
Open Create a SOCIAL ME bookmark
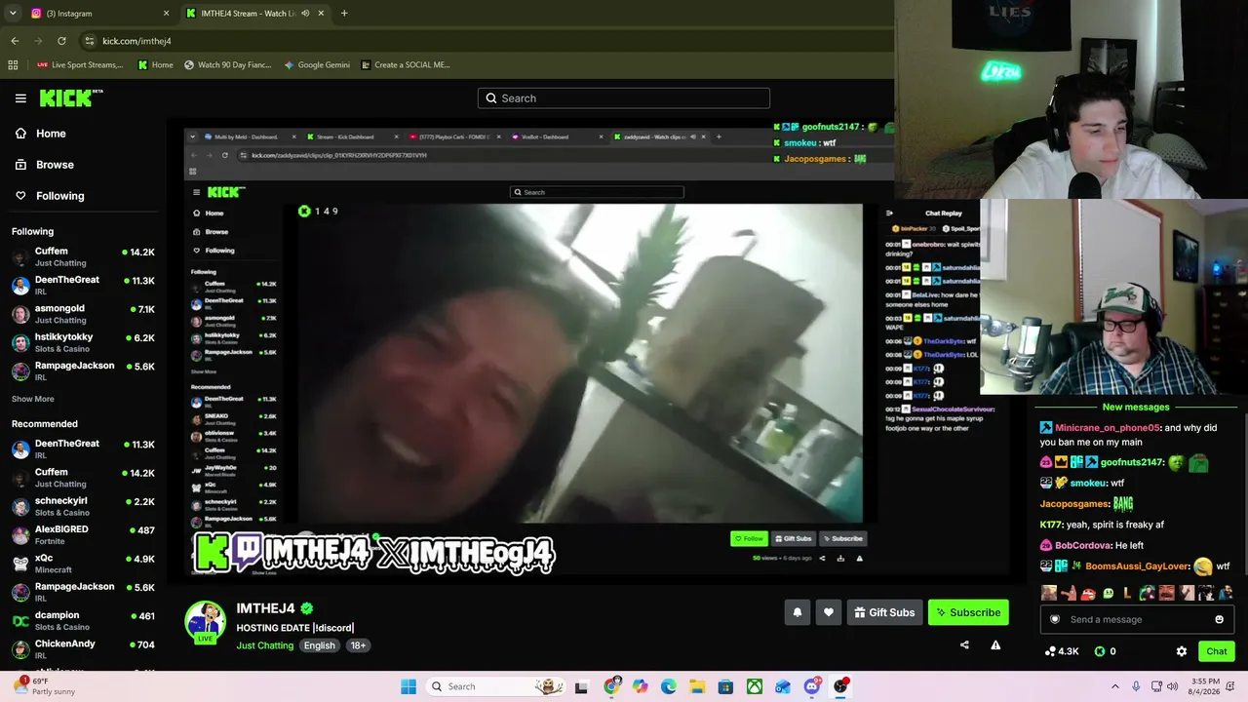[405, 65]
